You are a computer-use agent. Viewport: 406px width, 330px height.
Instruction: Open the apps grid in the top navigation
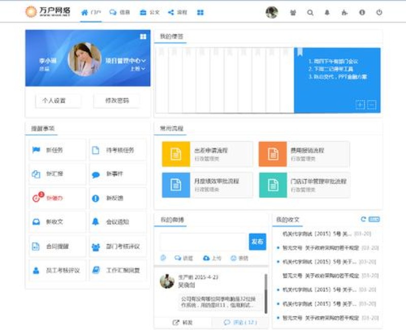click(200, 12)
